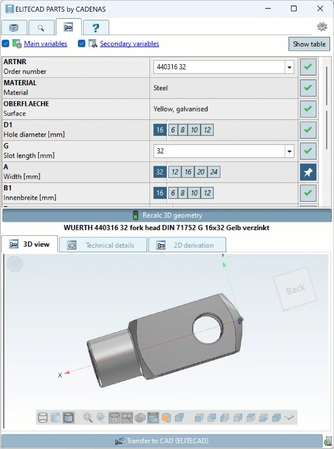Click the animation play tool icon

114,417
